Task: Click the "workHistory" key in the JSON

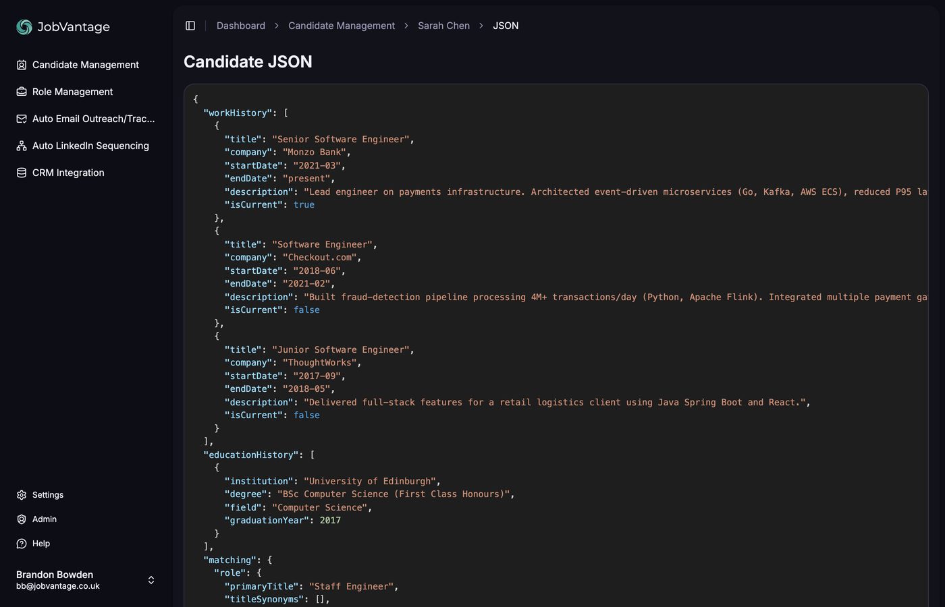Action: coord(238,113)
